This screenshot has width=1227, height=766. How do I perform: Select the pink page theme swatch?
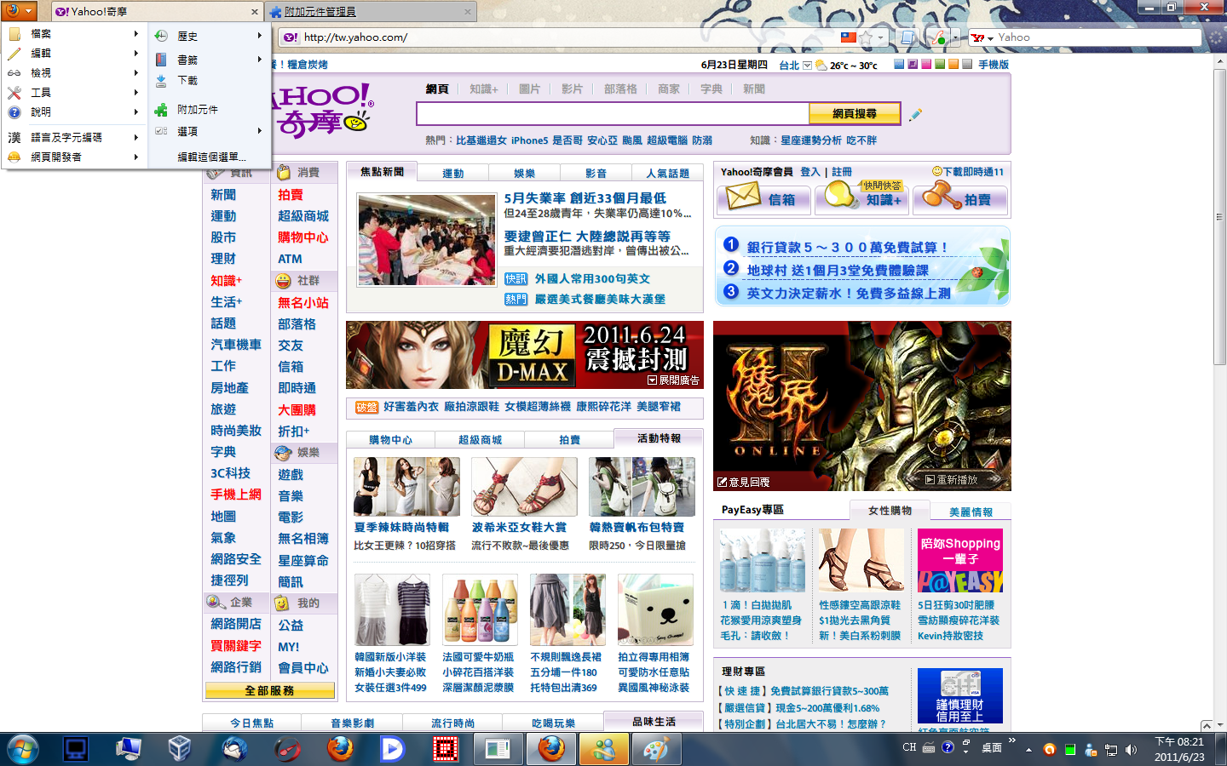[926, 65]
